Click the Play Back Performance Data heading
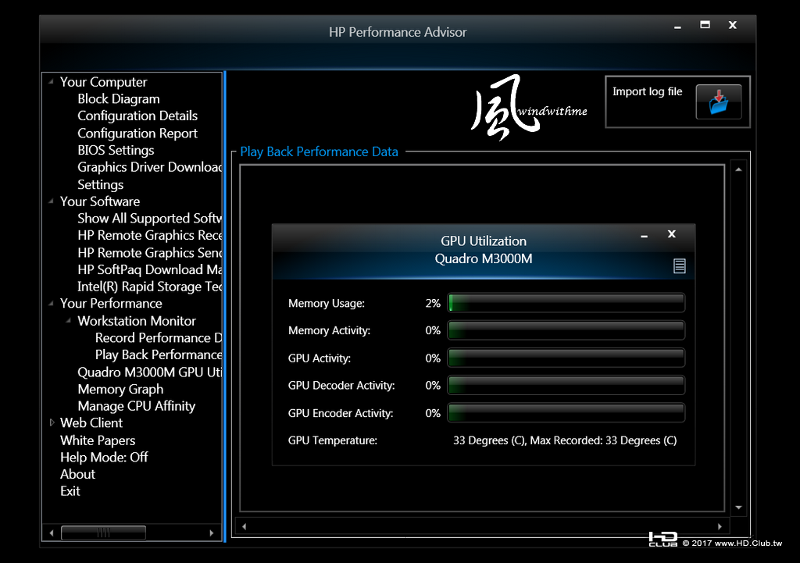This screenshot has width=800, height=563. coord(319,152)
